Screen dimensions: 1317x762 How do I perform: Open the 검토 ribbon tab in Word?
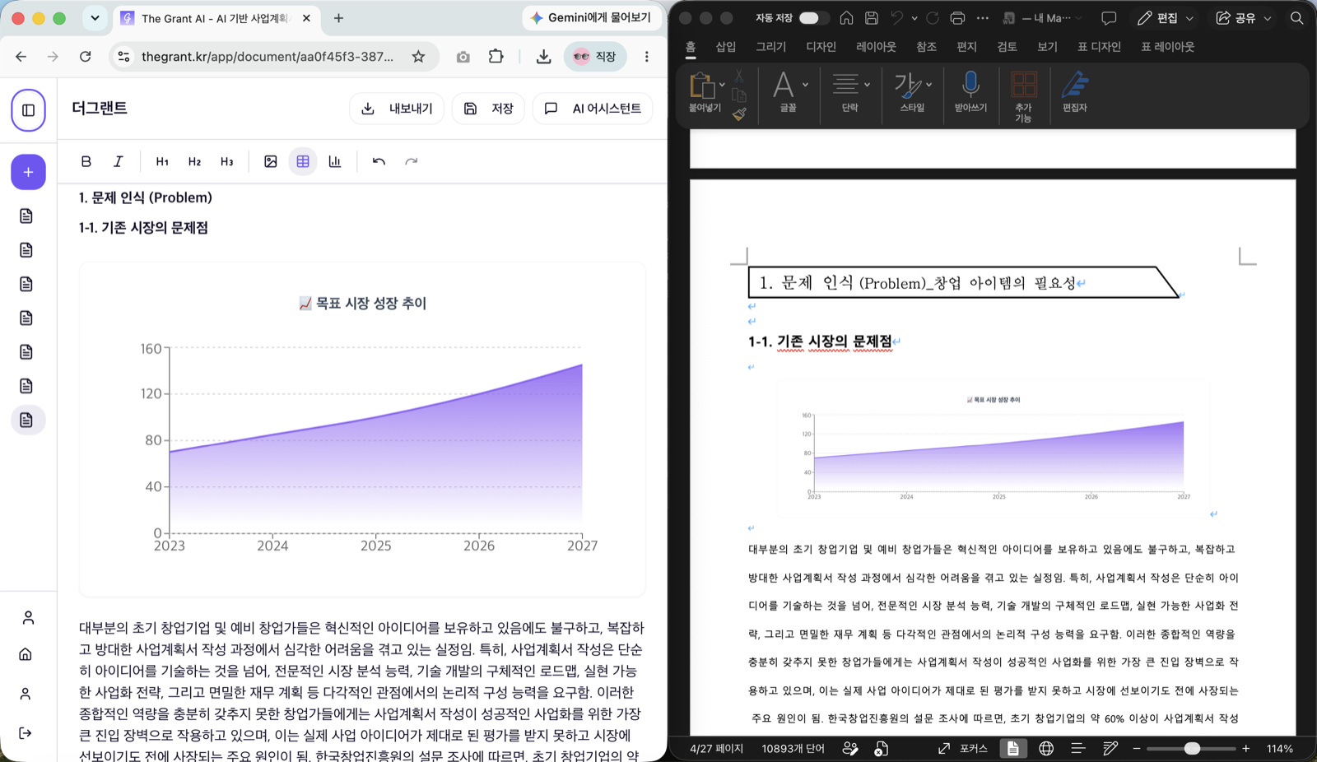[1007, 47]
